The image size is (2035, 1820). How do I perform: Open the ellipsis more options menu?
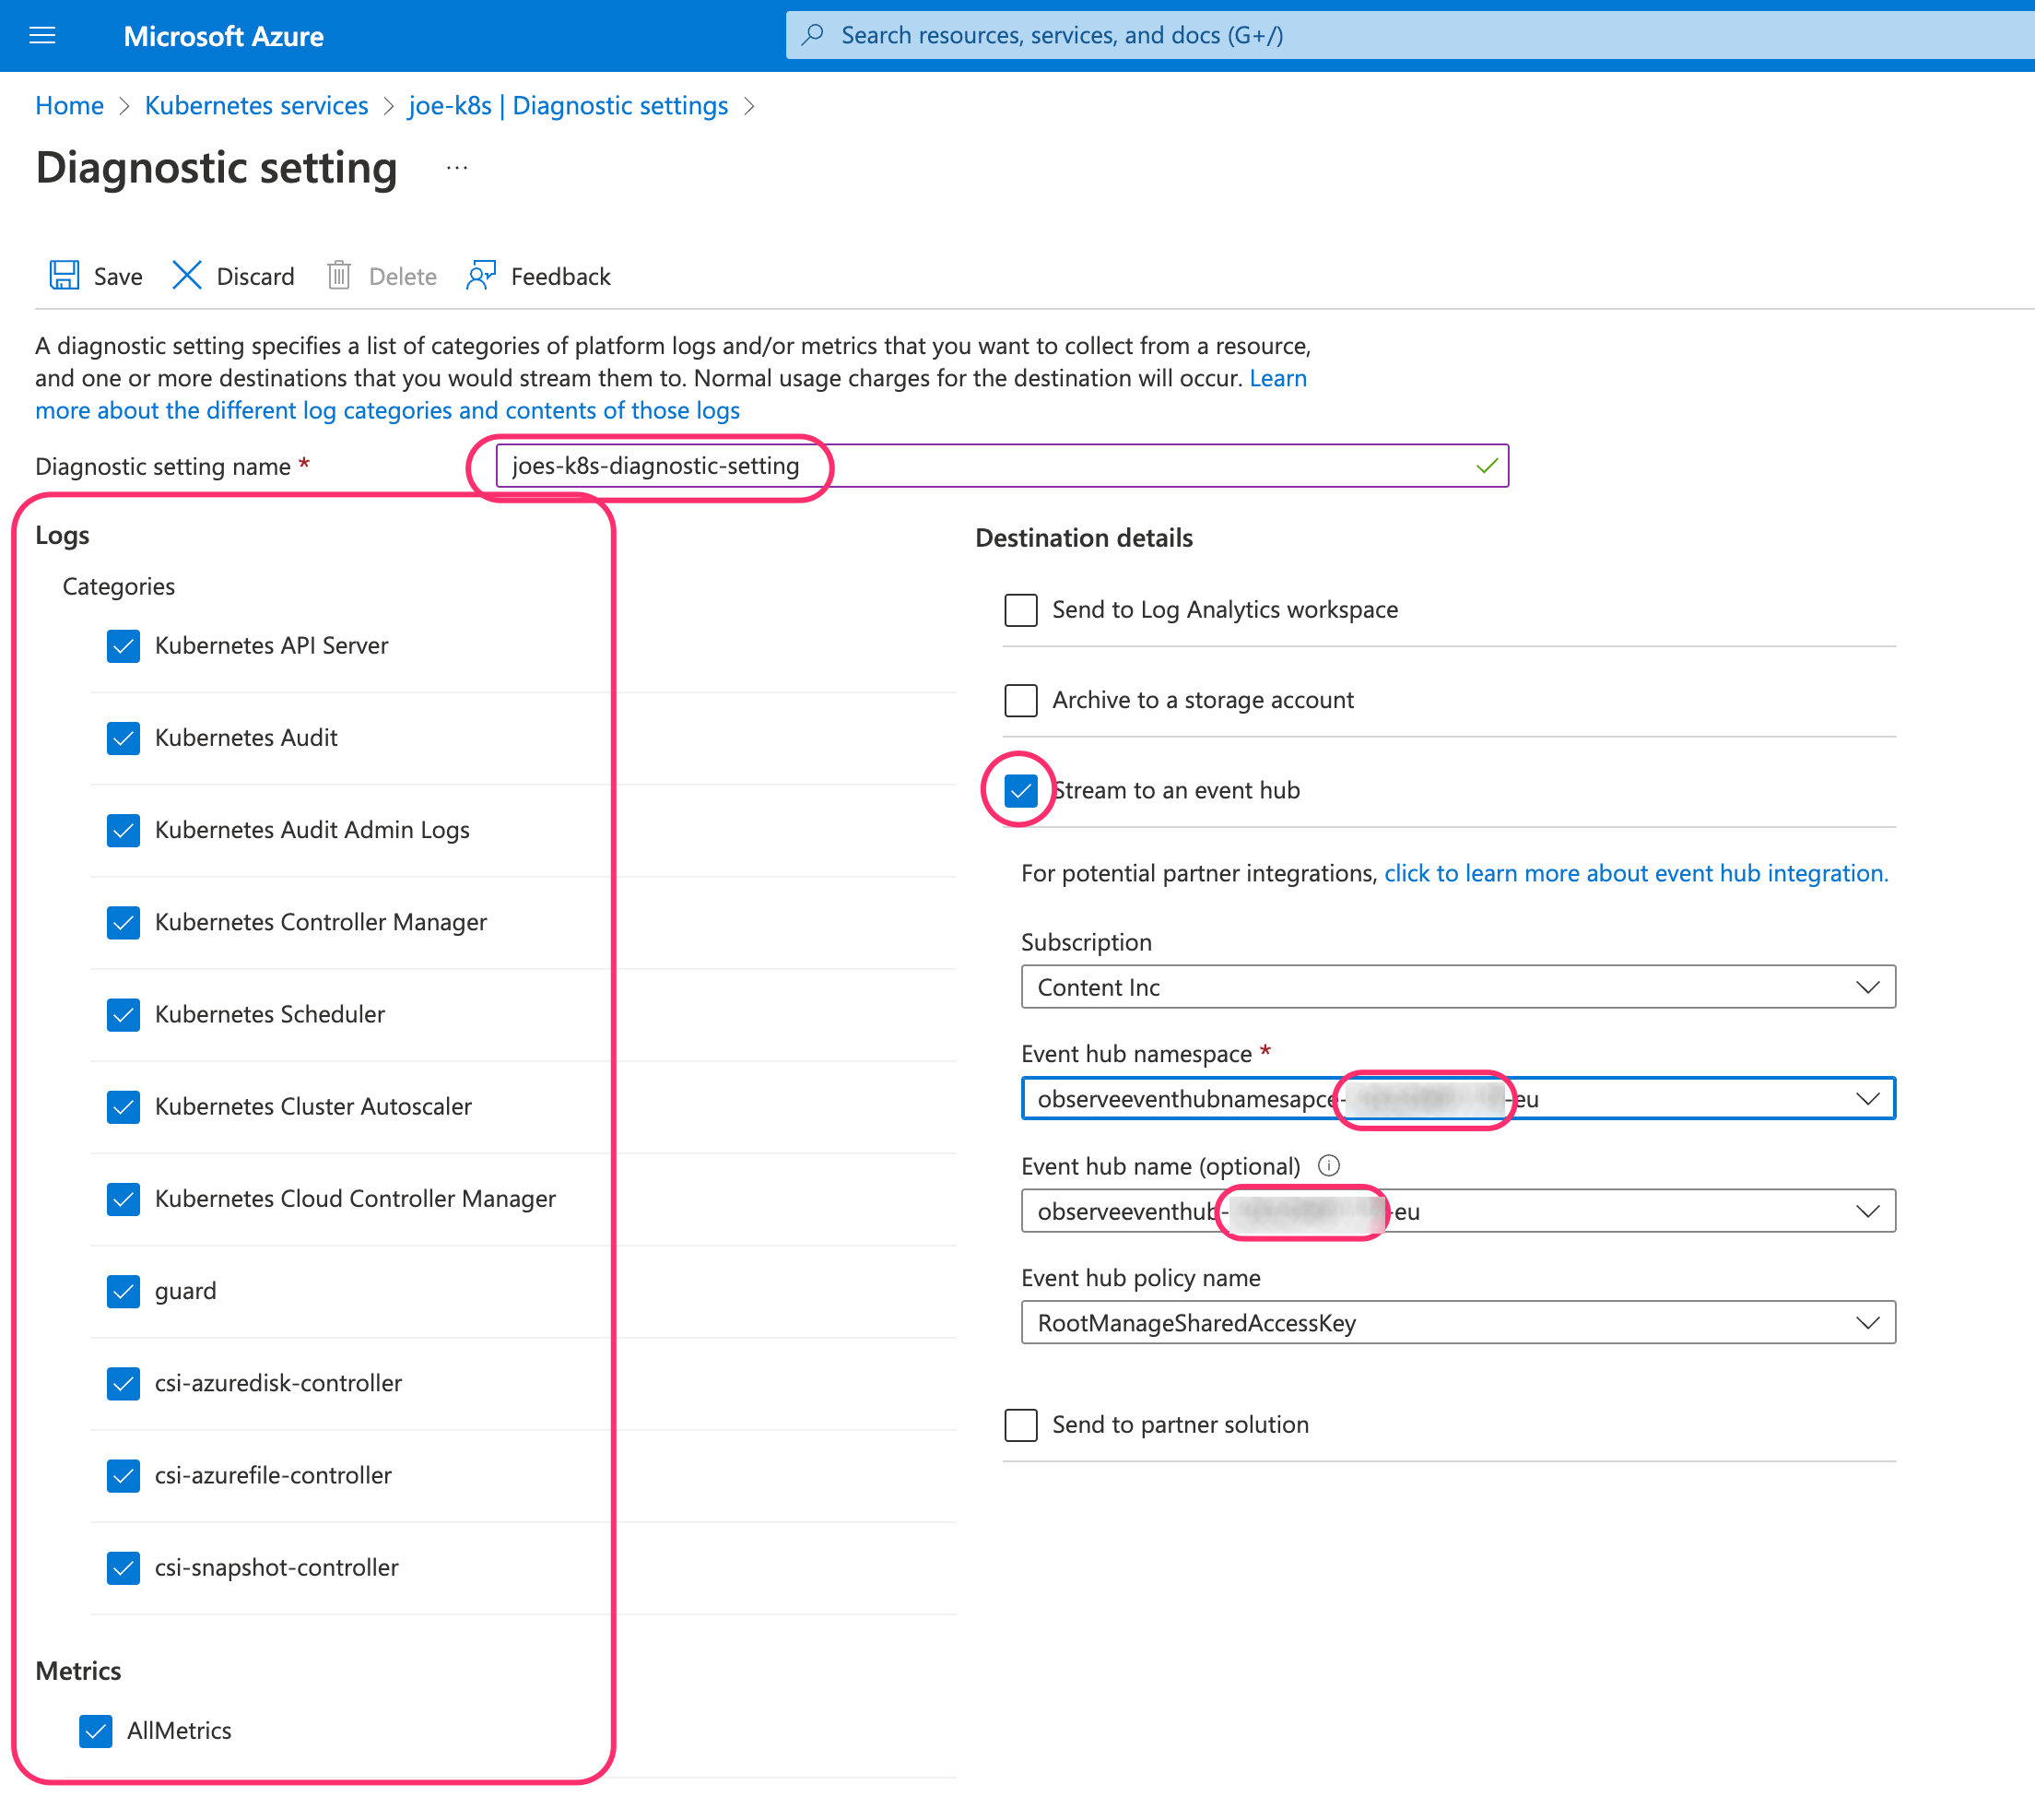pos(457,168)
